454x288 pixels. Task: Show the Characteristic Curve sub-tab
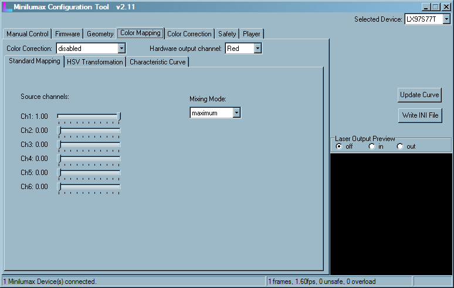click(x=157, y=62)
